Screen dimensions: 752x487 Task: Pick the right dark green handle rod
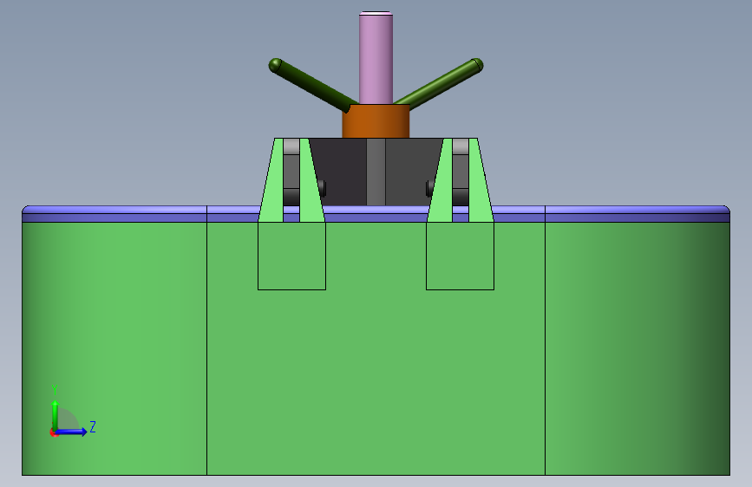tap(439, 85)
